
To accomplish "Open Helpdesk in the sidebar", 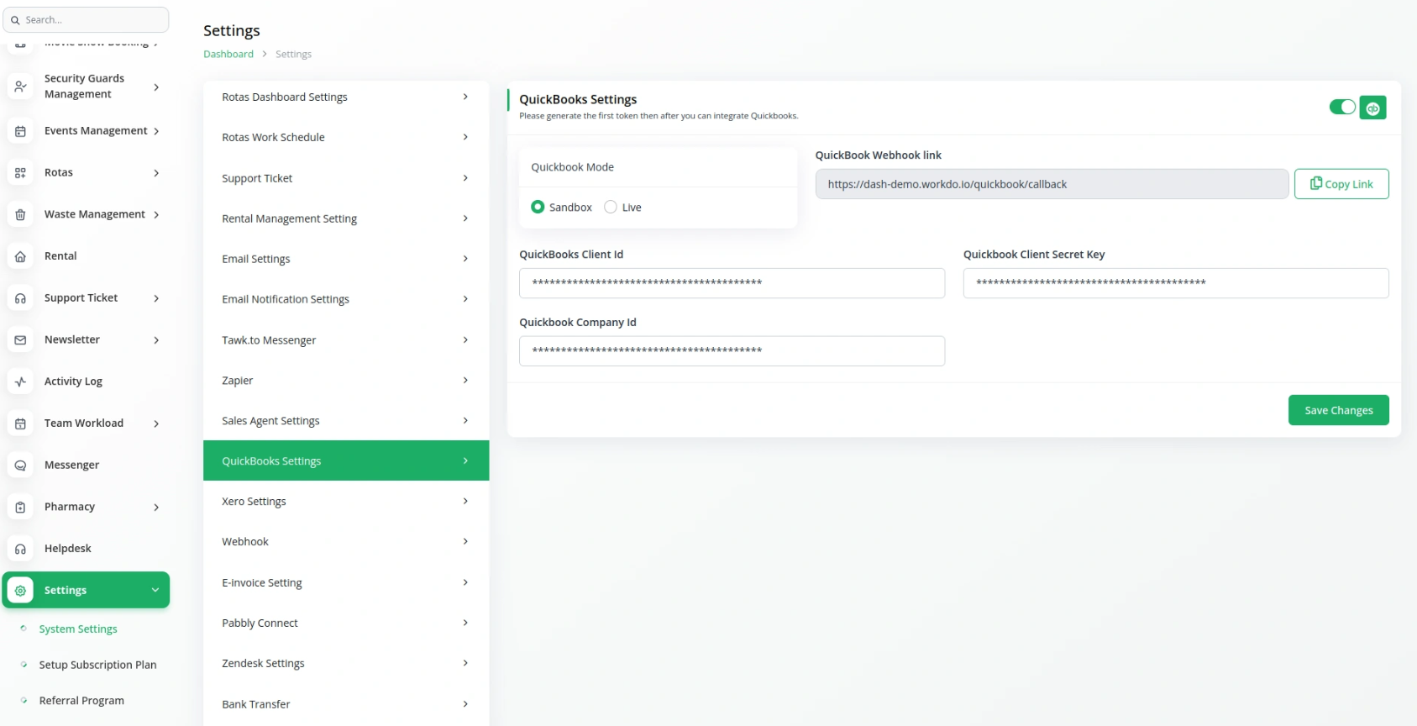I will [x=68, y=549].
